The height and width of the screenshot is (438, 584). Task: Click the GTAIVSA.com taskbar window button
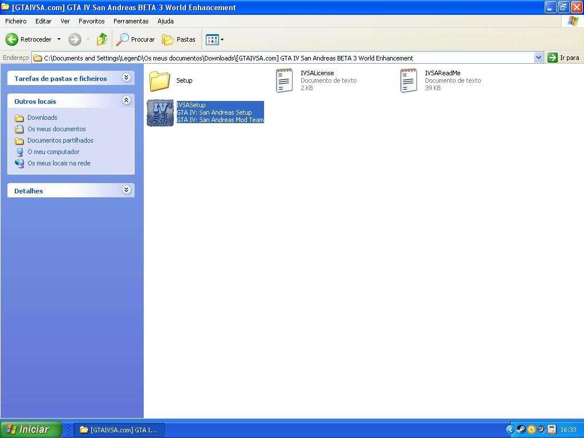click(119, 430)
